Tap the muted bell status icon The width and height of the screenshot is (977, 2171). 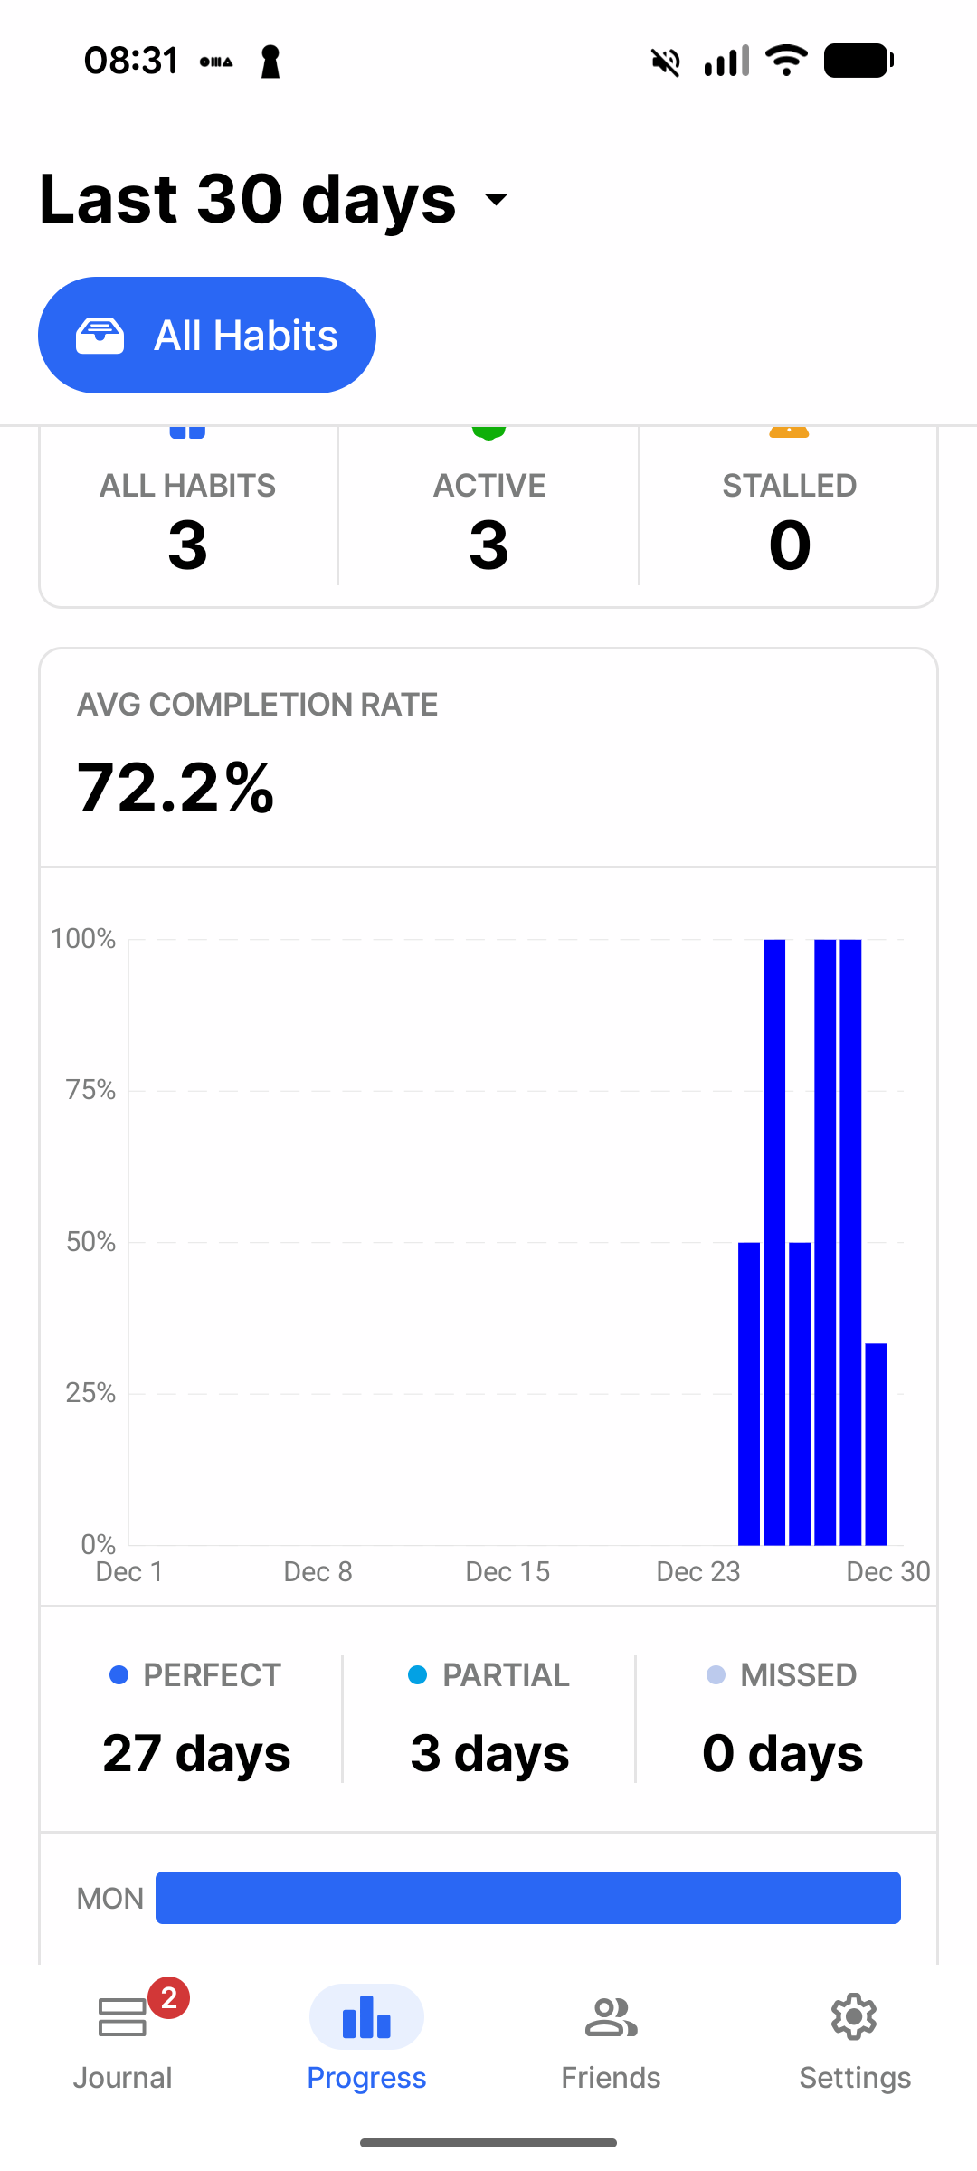666,62
